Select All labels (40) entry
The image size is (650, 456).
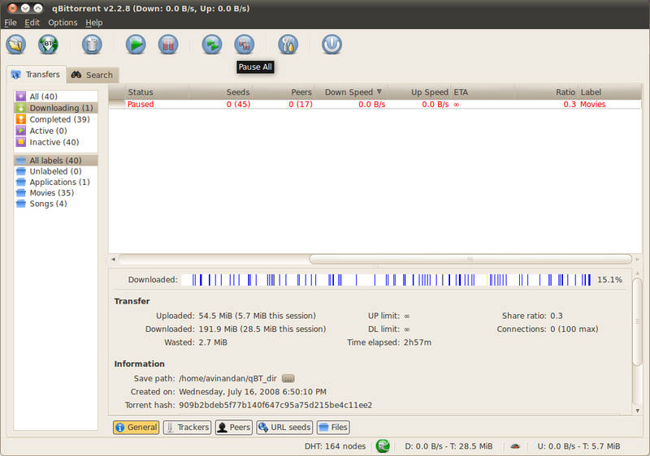[55, 160]
